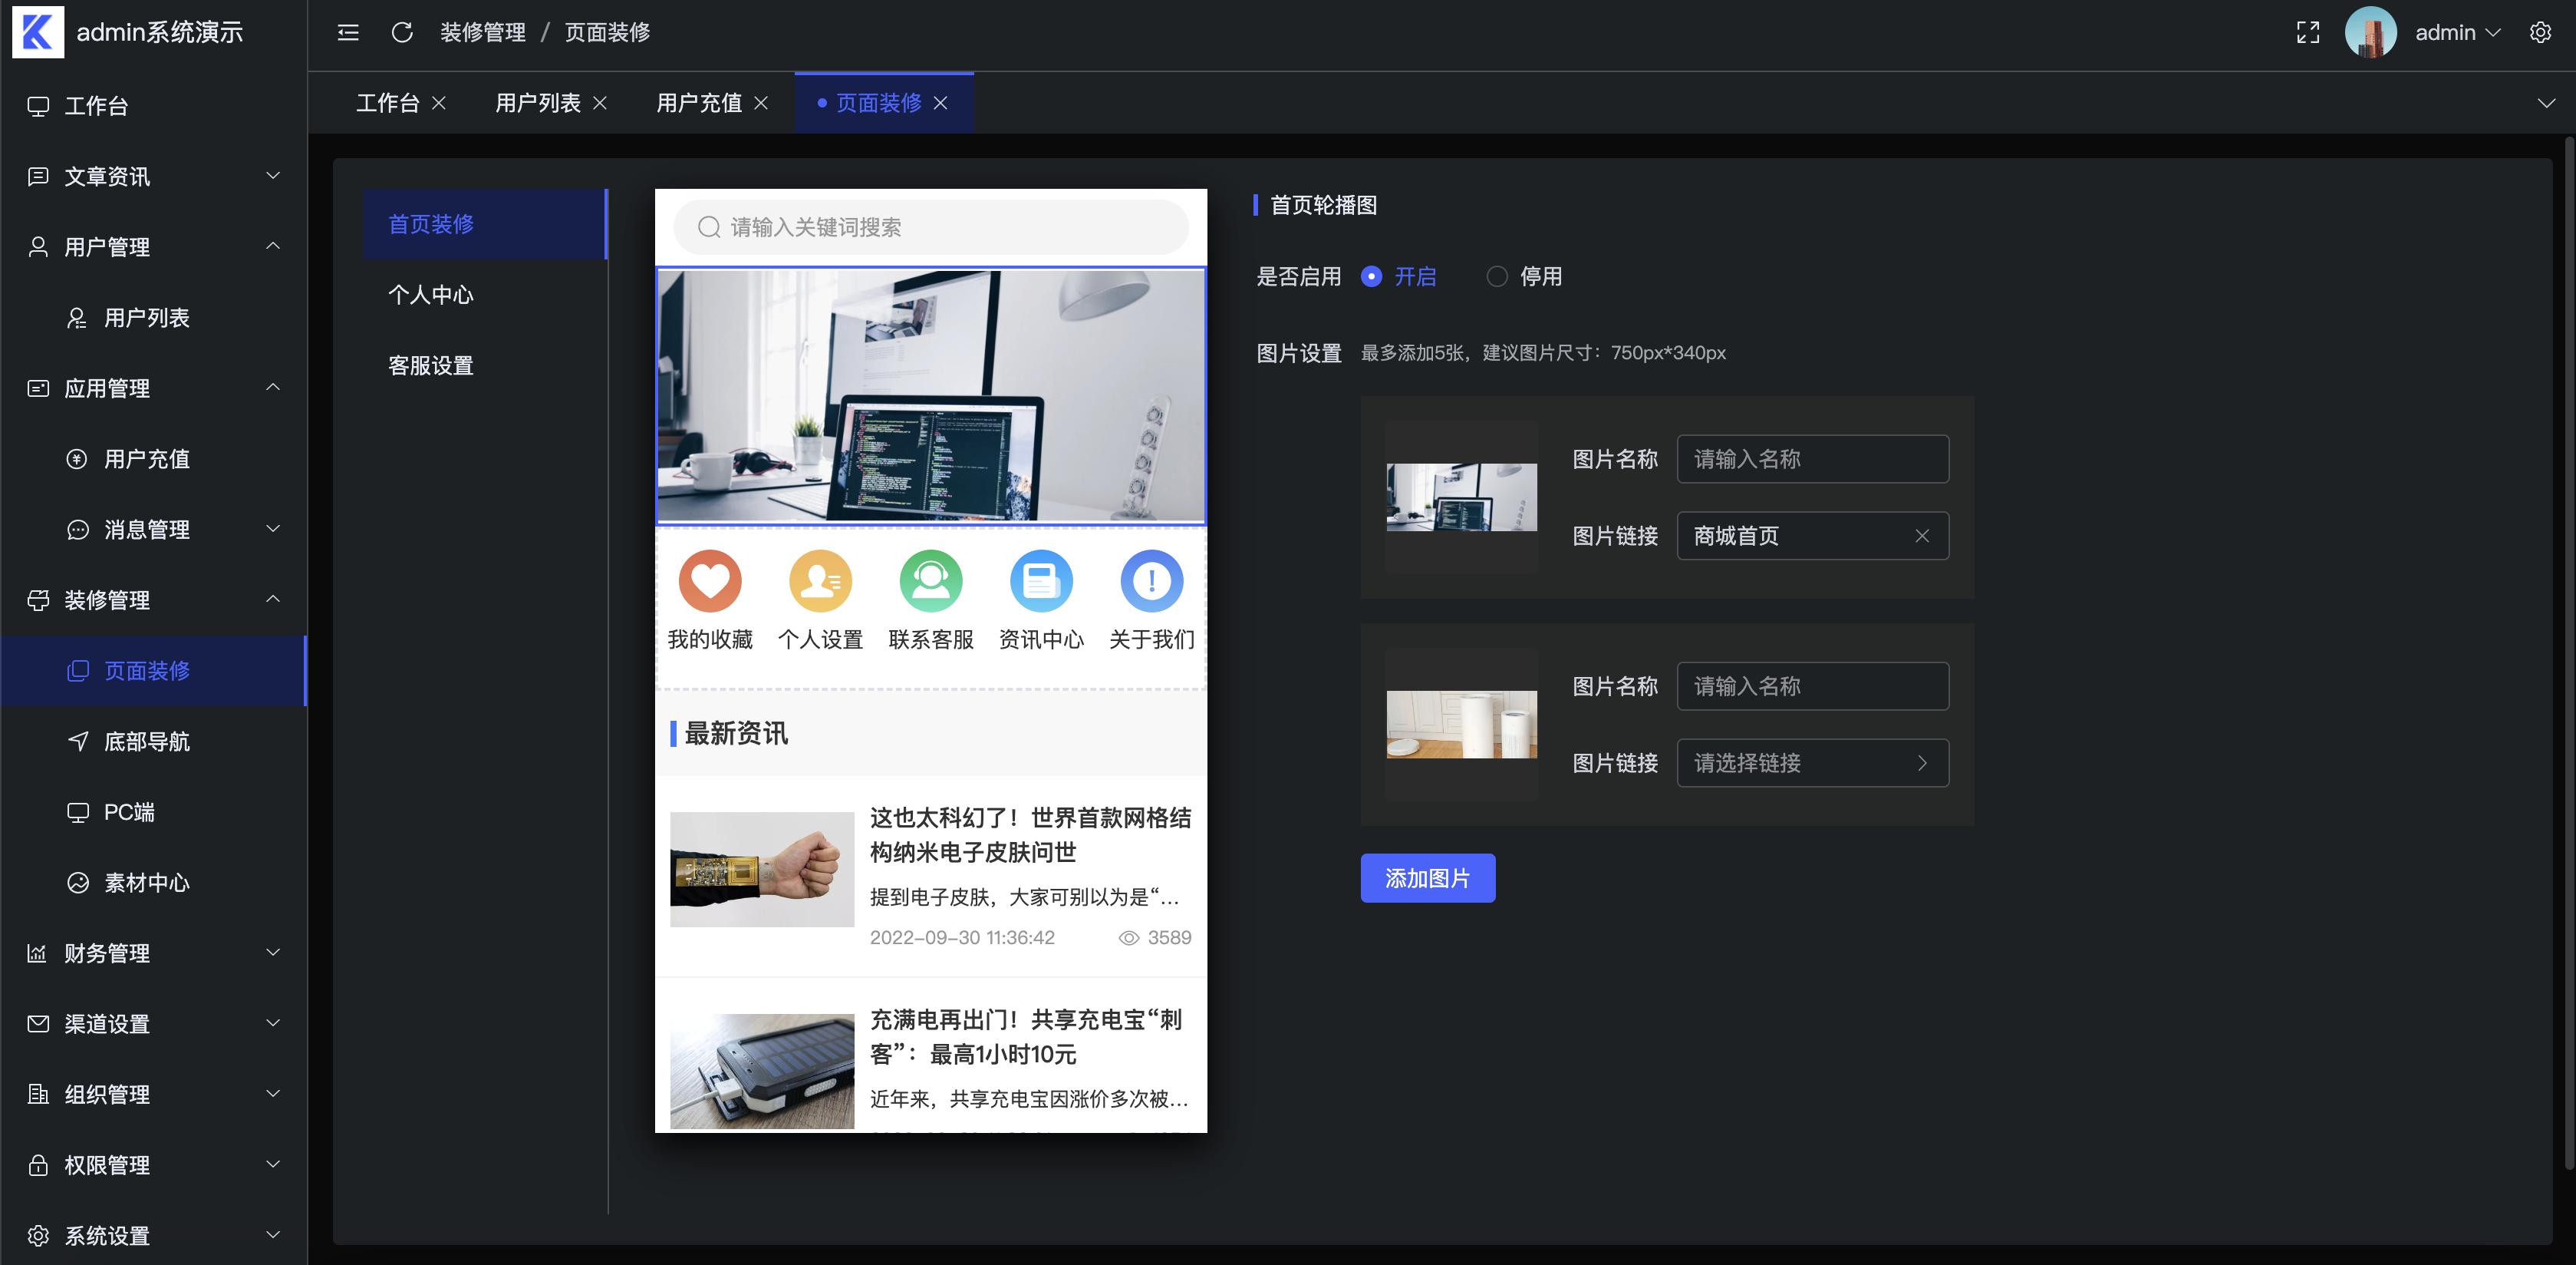
Task: Click the refresh icon in the top bar
Action: pyautogui.click(x=402, y=32)
